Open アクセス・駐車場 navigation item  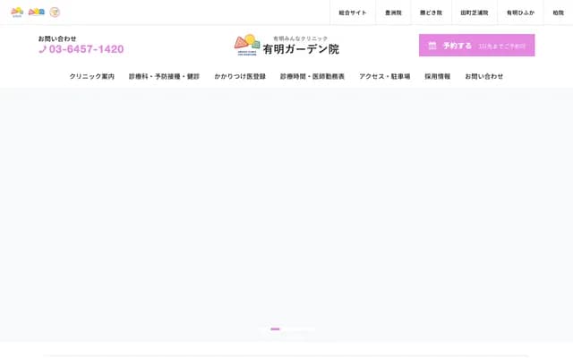(384, 77)
